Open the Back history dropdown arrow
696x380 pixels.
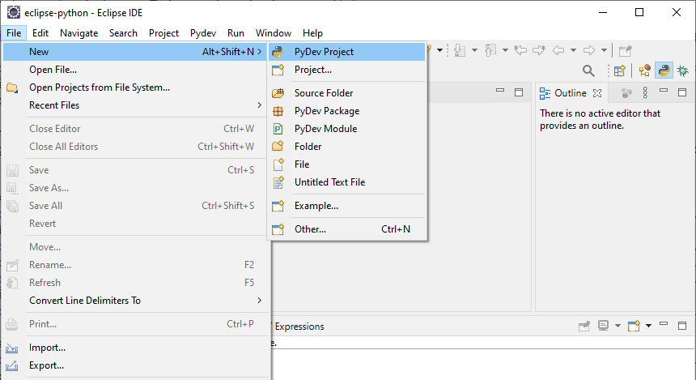[x=574, y=50]
